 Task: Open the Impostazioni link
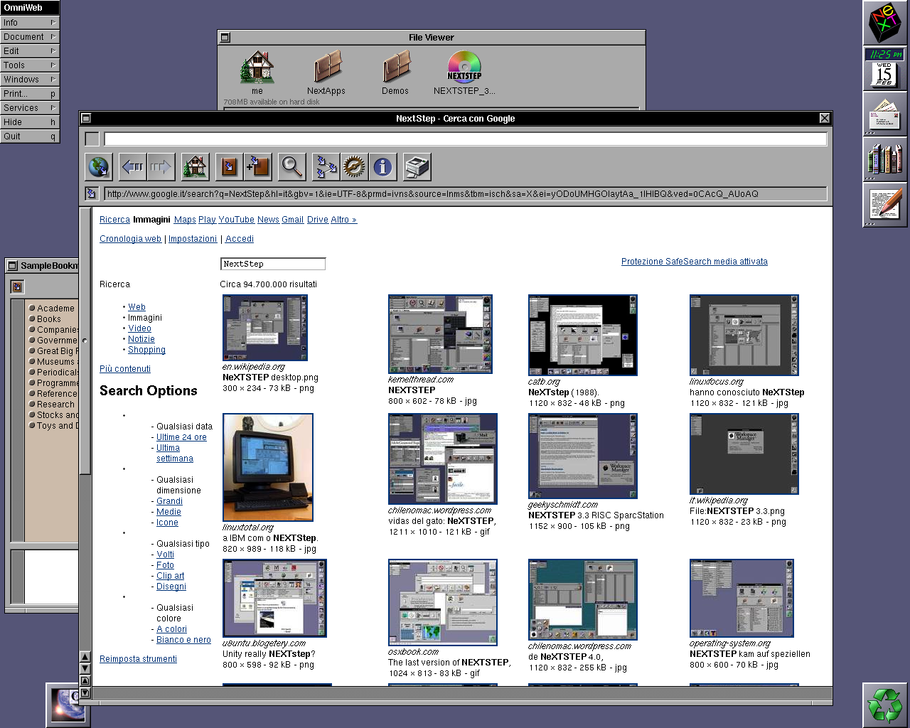point(193,239)
